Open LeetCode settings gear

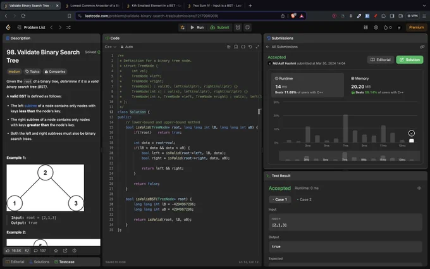point(376,27)
